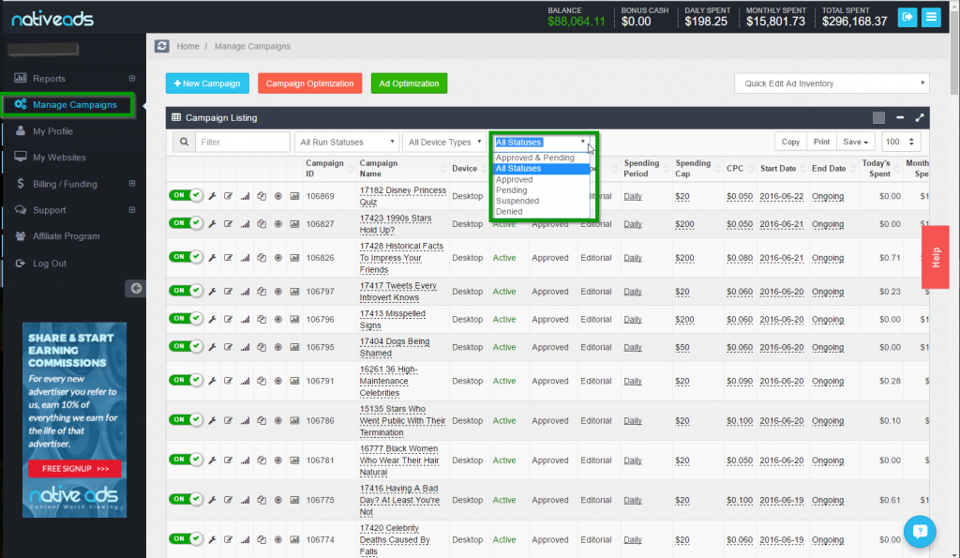Toggle ON switch for campaign 106827
Viewport: 960px width, 558px height.
(186, 223)
